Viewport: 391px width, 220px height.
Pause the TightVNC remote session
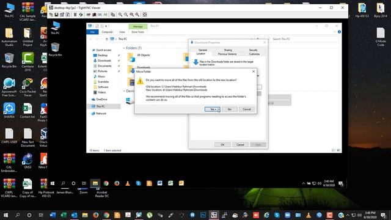tap(75, 15)
